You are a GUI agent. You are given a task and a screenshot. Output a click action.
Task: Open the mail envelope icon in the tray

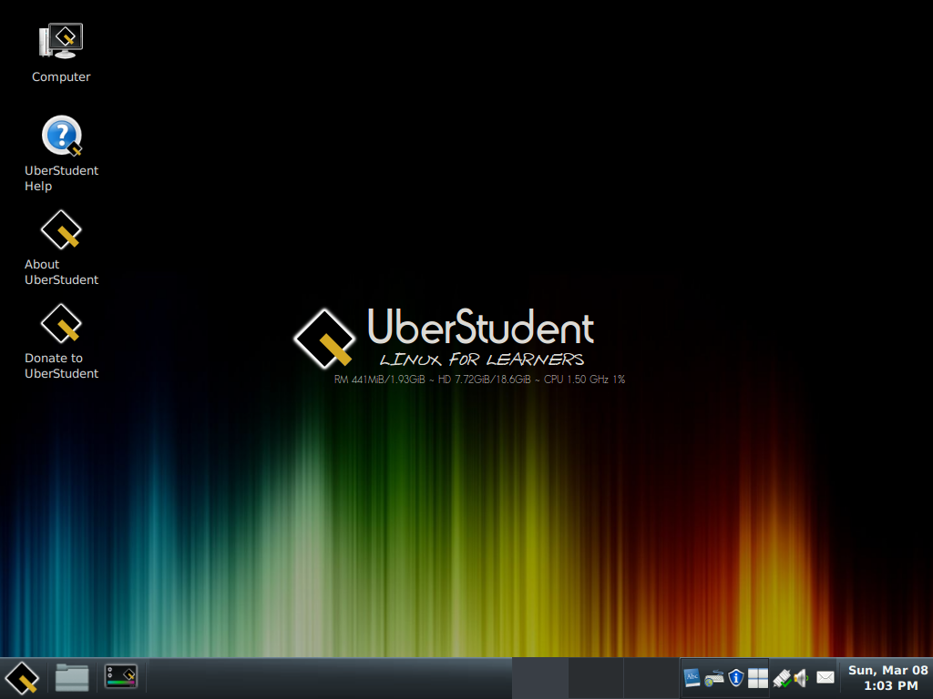825,678
